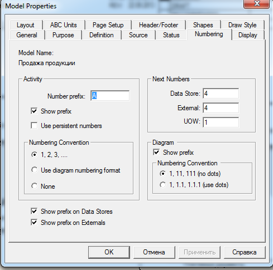Click the Model Name: label

[36, 53]
